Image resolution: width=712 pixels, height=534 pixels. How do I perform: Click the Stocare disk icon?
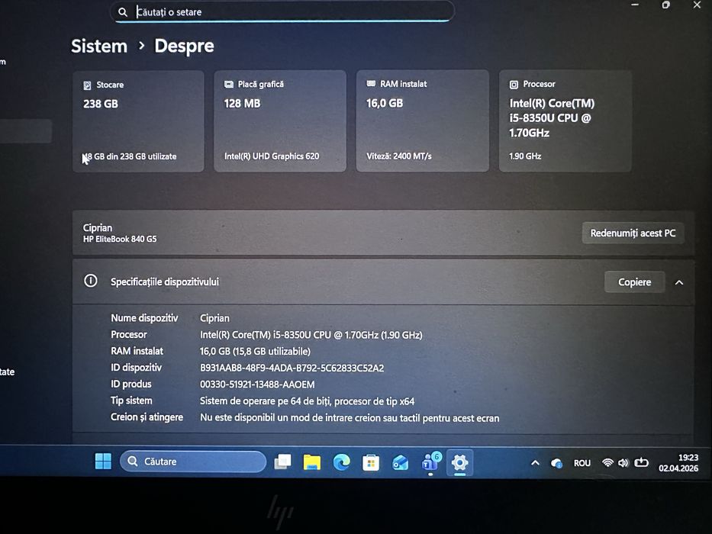tap(87, 85)
